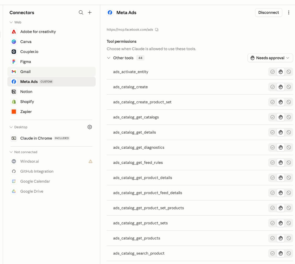Click the Figma logo icon

[14, 61]
